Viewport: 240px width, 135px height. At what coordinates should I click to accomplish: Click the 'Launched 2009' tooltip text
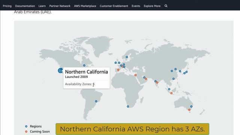point(76,77)
